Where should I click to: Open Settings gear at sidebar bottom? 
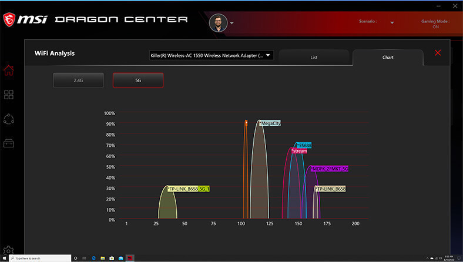8,250
